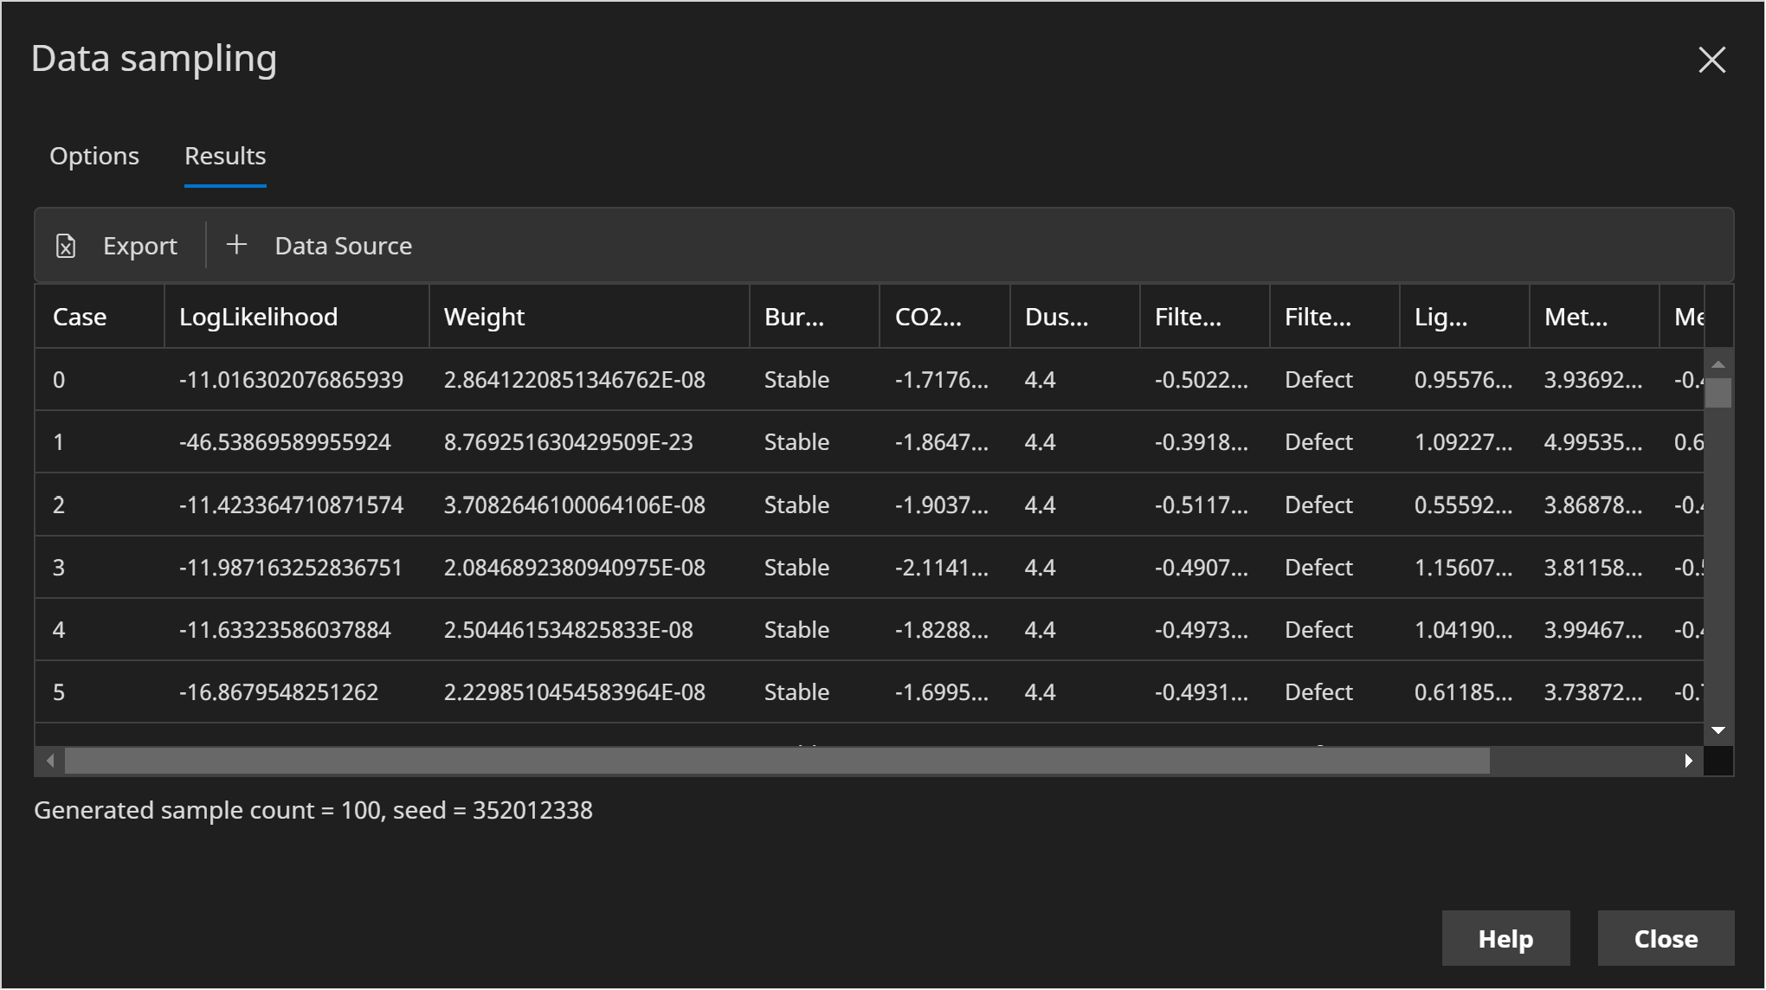This screenshot has width=1766, height=990.
Task: Click the down arrow on vertical scrollbar
Action: (x=1719, y=730)
